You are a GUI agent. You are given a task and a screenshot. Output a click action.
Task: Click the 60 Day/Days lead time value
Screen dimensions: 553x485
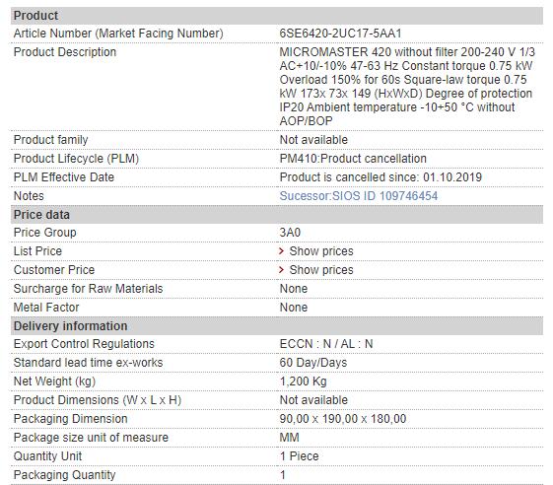pyautogui.click(x=313, y=363)
